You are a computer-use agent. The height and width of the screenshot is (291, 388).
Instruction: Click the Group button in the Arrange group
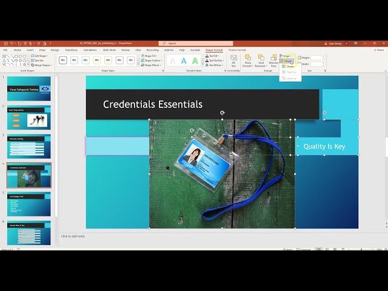[x=287, y=61]
